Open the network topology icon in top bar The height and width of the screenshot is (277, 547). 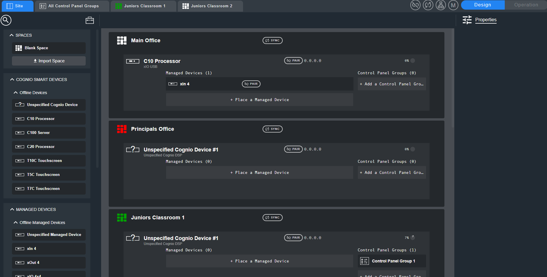441,5
